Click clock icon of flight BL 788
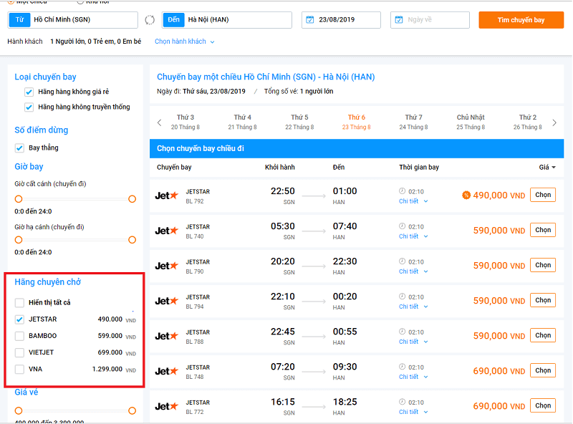 coord(403,331)
